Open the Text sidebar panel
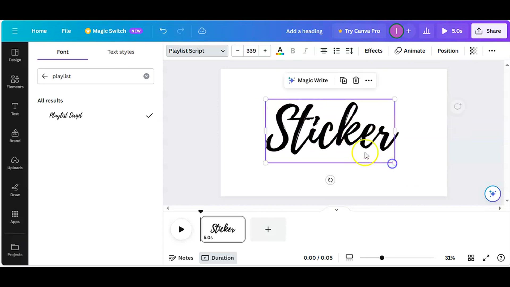This screenshot has height=287, width=510. click(15, 109)
